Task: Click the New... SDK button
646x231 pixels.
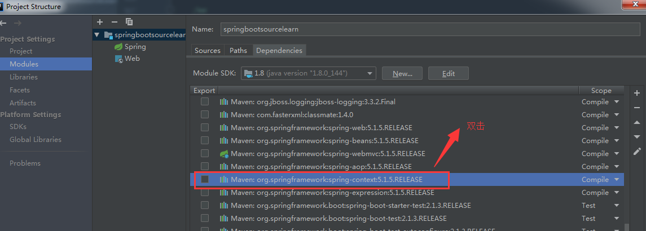Action: click(402, 73)
